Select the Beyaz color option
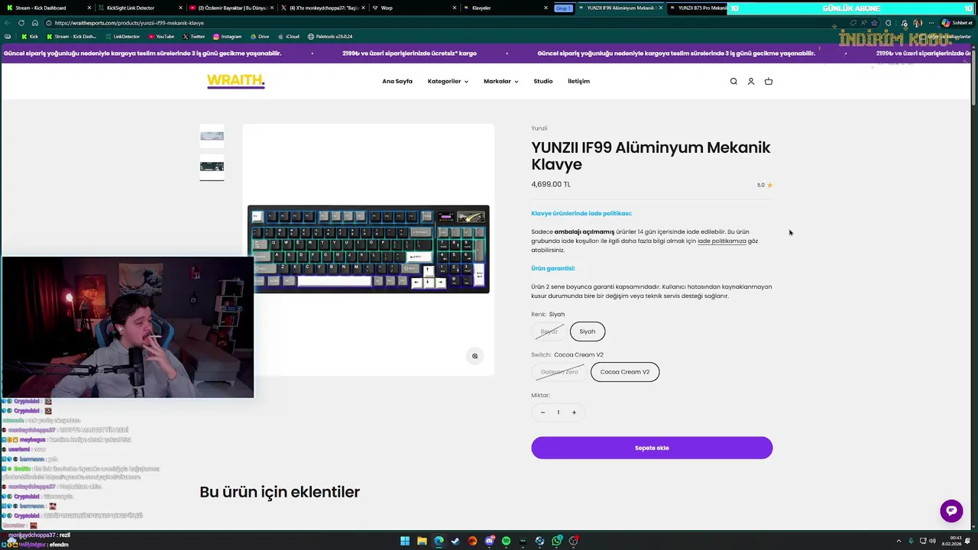This screenshot has height=550, width=978. pos(549,332)
